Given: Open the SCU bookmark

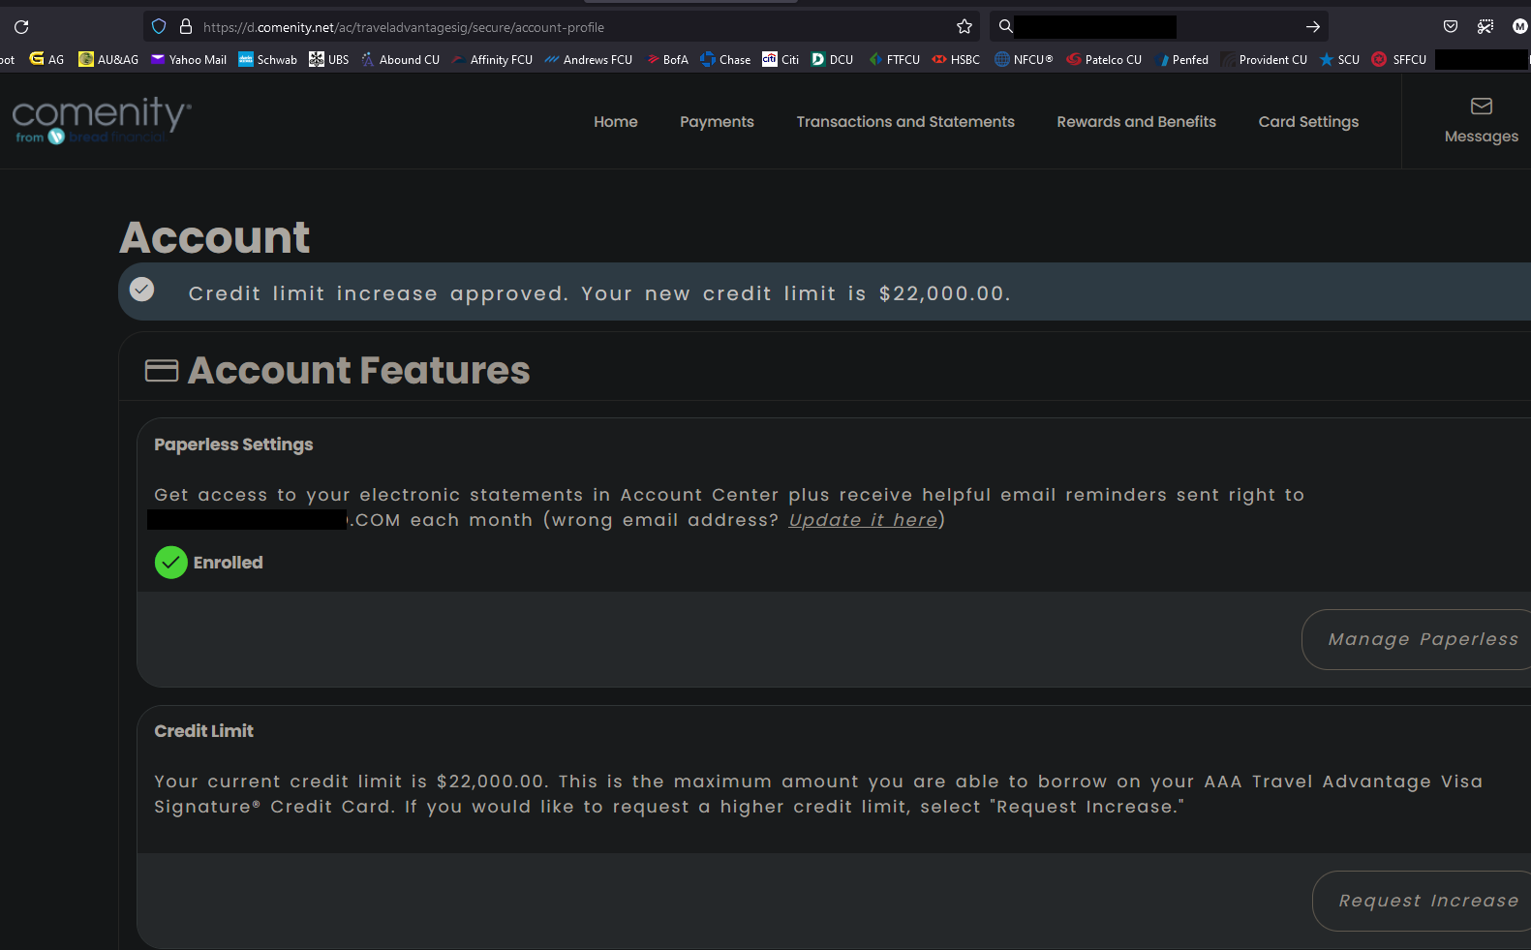Looking at the screenshot, I should point(1339,59).
